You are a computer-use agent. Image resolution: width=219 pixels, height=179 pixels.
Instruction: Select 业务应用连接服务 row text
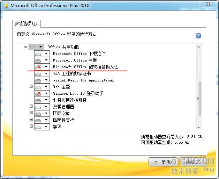pos(70,100)
